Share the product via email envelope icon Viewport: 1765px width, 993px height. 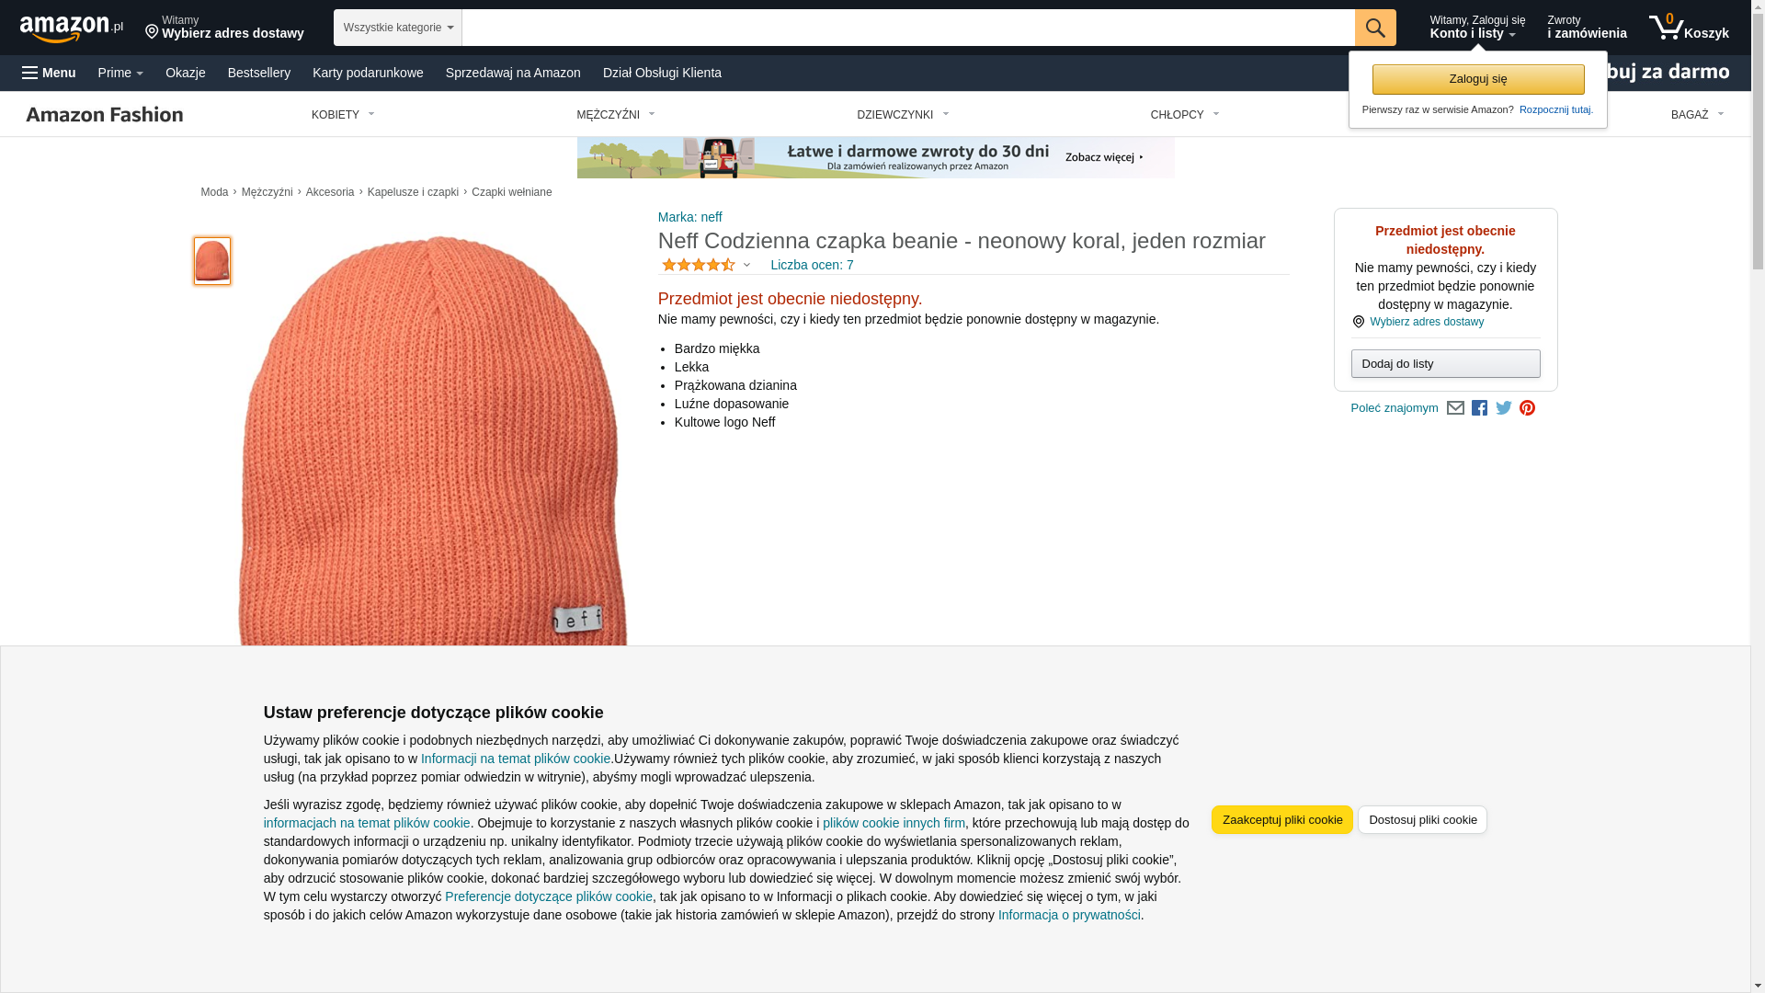1455,408
